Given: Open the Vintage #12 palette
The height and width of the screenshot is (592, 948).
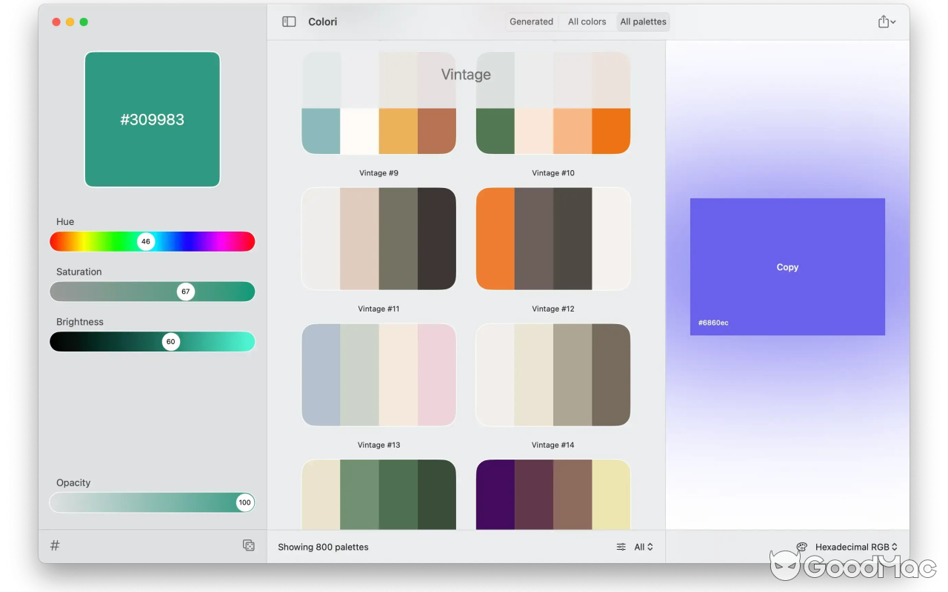Looking at the screenshot, I should [x=553, y=238].
